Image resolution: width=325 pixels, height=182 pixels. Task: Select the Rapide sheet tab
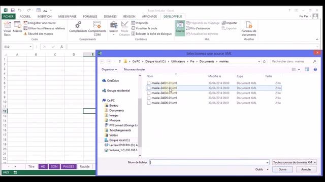pyautogui.click(x=85, y=166)
